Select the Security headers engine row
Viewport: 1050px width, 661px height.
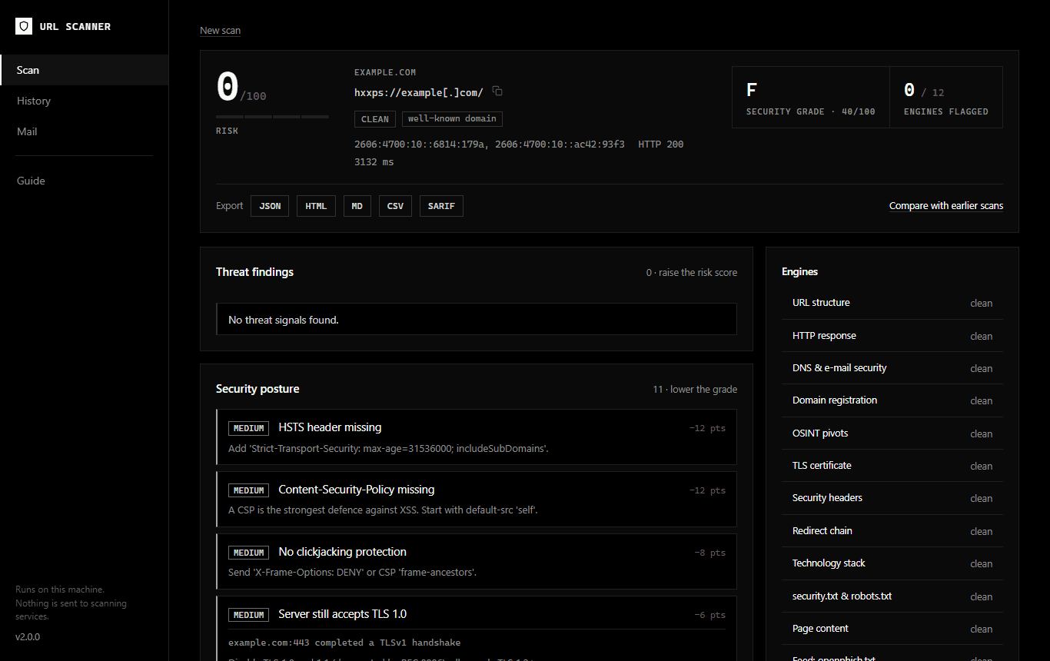pyautogui.click(x=892, y=498)
